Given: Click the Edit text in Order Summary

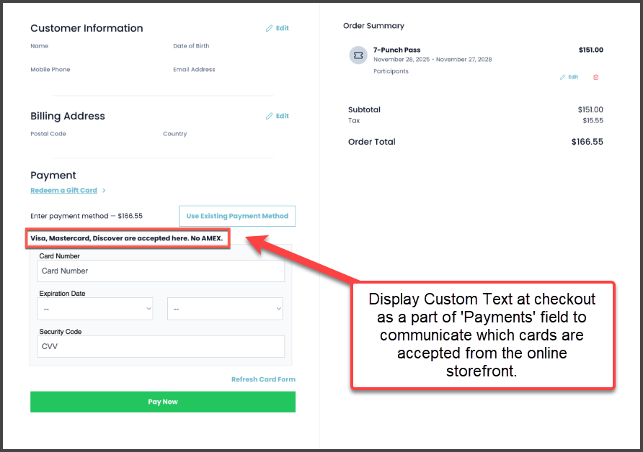Looking at the screenshot, I should (x=573, y=77).
